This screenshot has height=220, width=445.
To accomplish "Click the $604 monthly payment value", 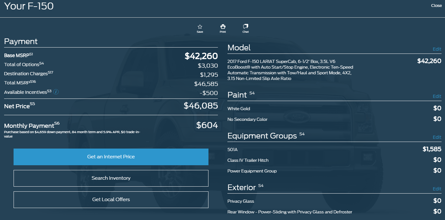I will [x=207, y=125].
